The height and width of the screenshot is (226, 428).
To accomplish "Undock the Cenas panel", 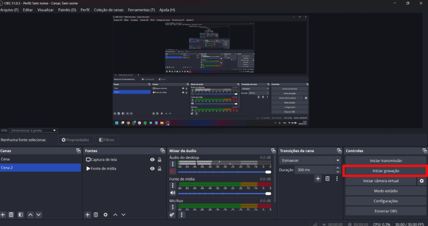I will point(78,151).
